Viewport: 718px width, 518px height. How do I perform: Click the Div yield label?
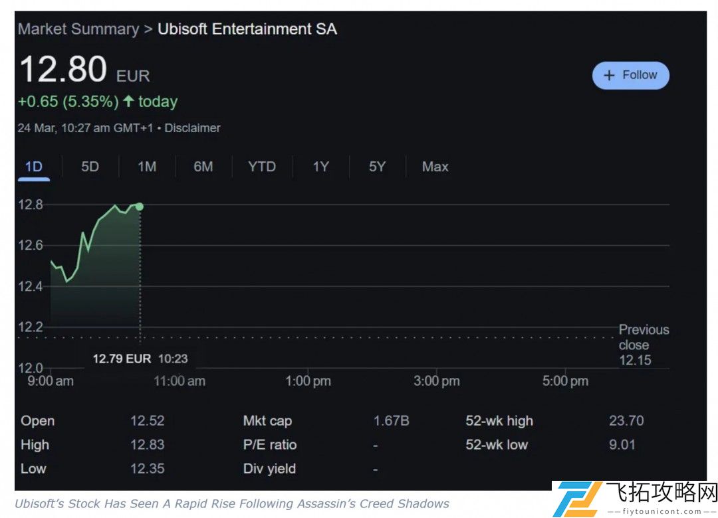click(269, 469)
